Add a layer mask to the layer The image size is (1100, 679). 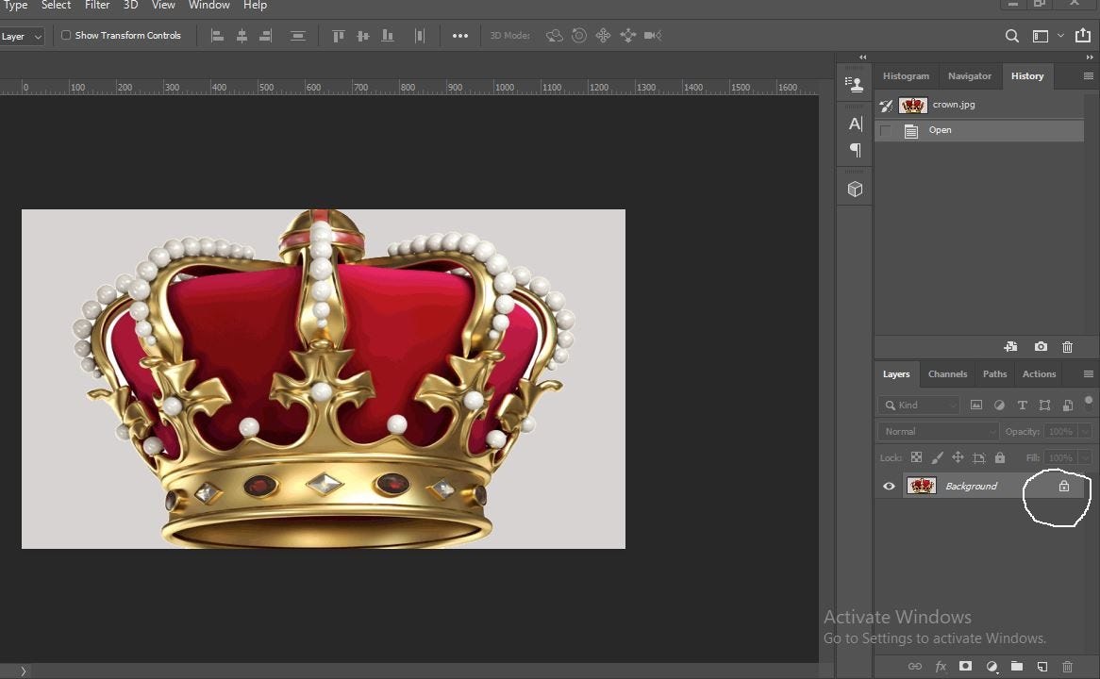click(966, 666)
